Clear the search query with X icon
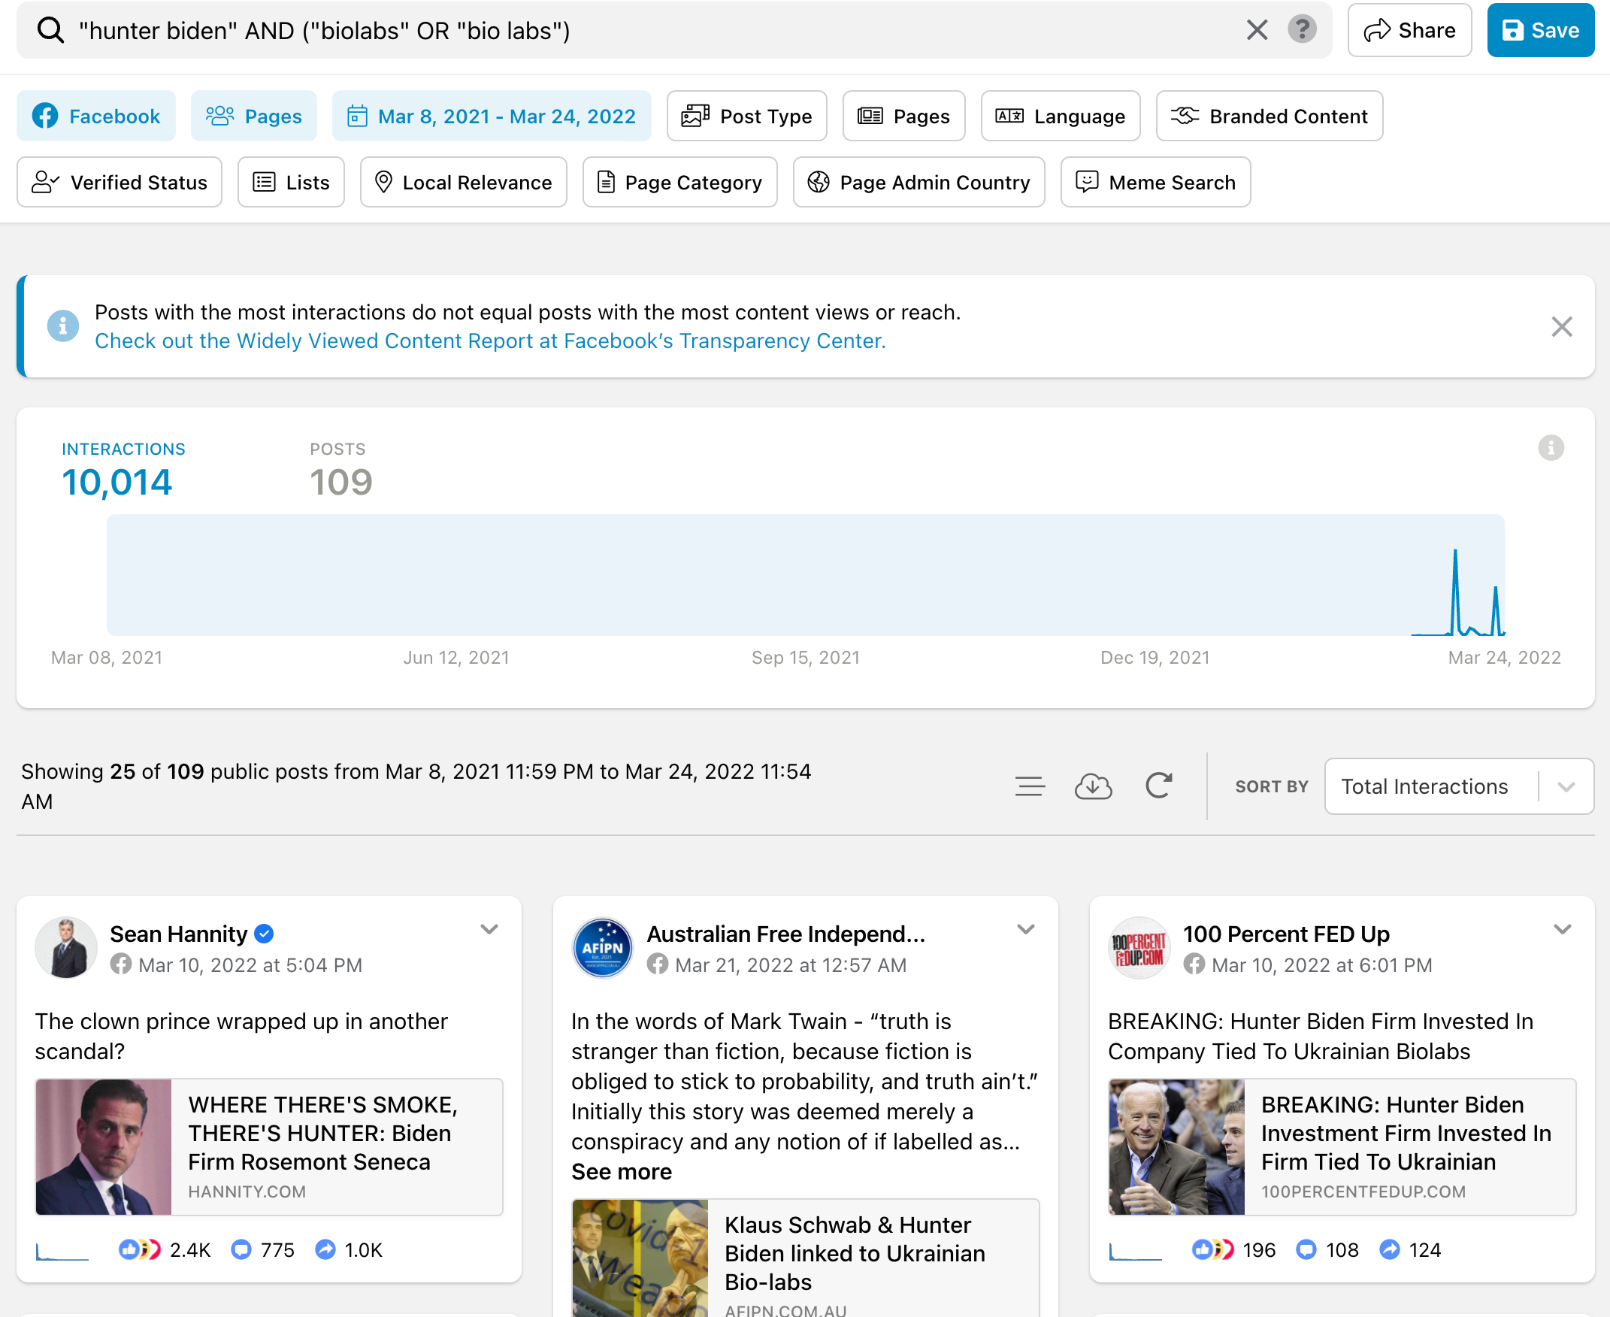The image size is (1610, 1317). pos(1257,30)
